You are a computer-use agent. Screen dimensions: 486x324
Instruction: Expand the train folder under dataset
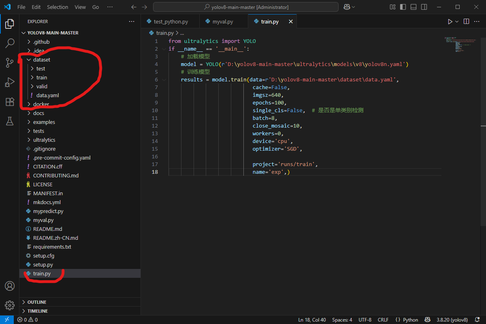click(32, 77)
